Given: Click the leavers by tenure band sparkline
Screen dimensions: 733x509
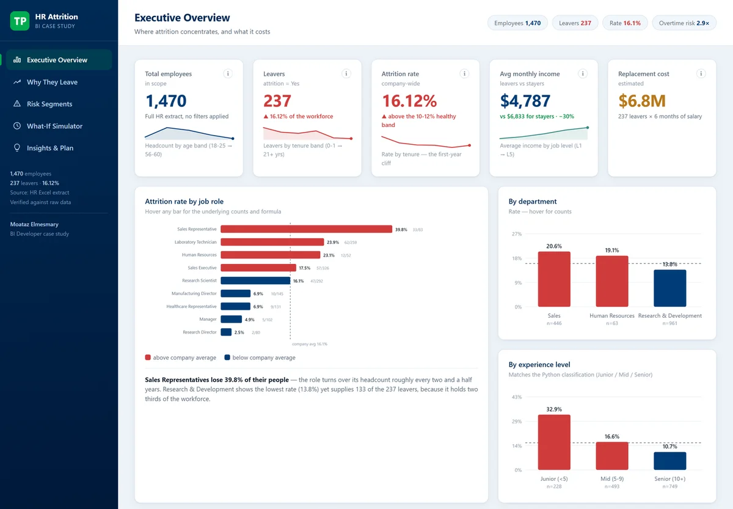Looking at the screenshot, I should click(307, 133).
